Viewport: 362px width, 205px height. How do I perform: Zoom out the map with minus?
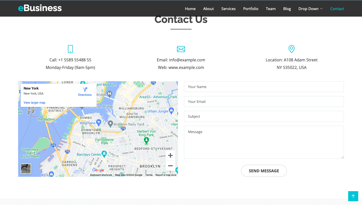[170, 166]
